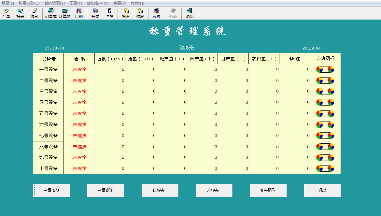Click the bottom 退出 button
Screen dimensions: 381x216
(x=322, y=190)
